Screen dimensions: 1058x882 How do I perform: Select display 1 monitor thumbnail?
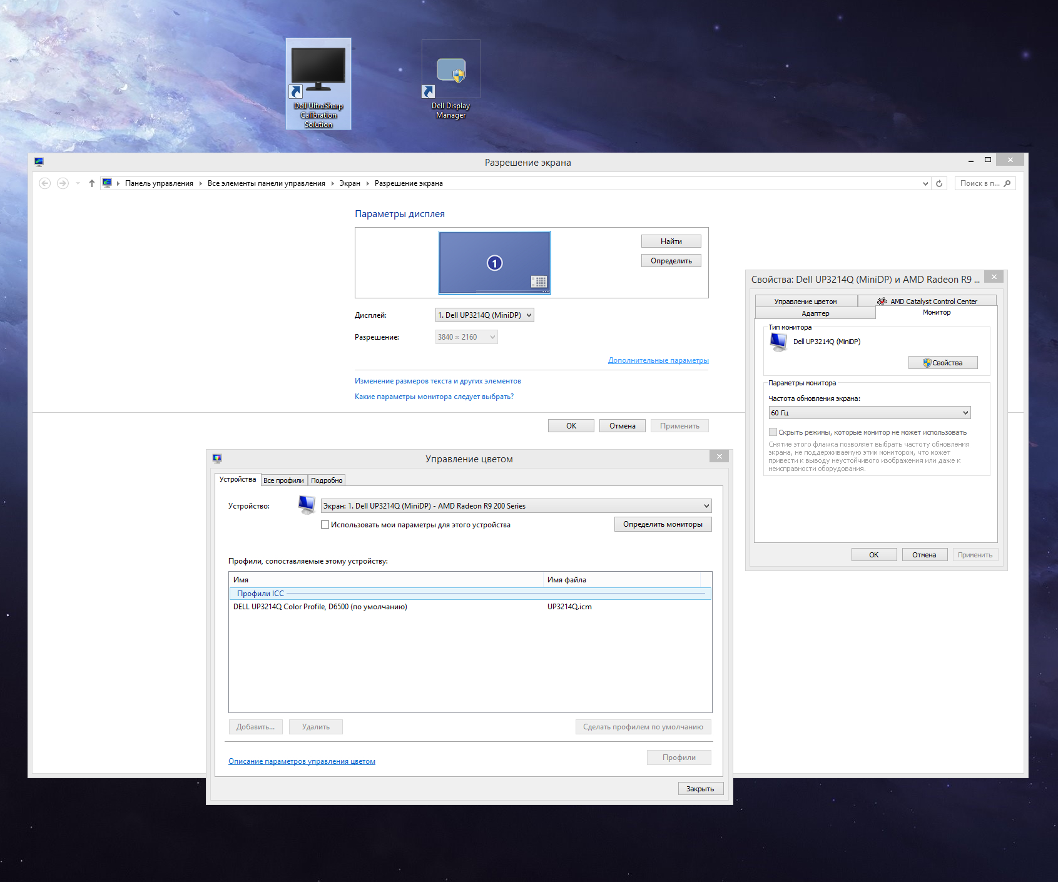494,263
